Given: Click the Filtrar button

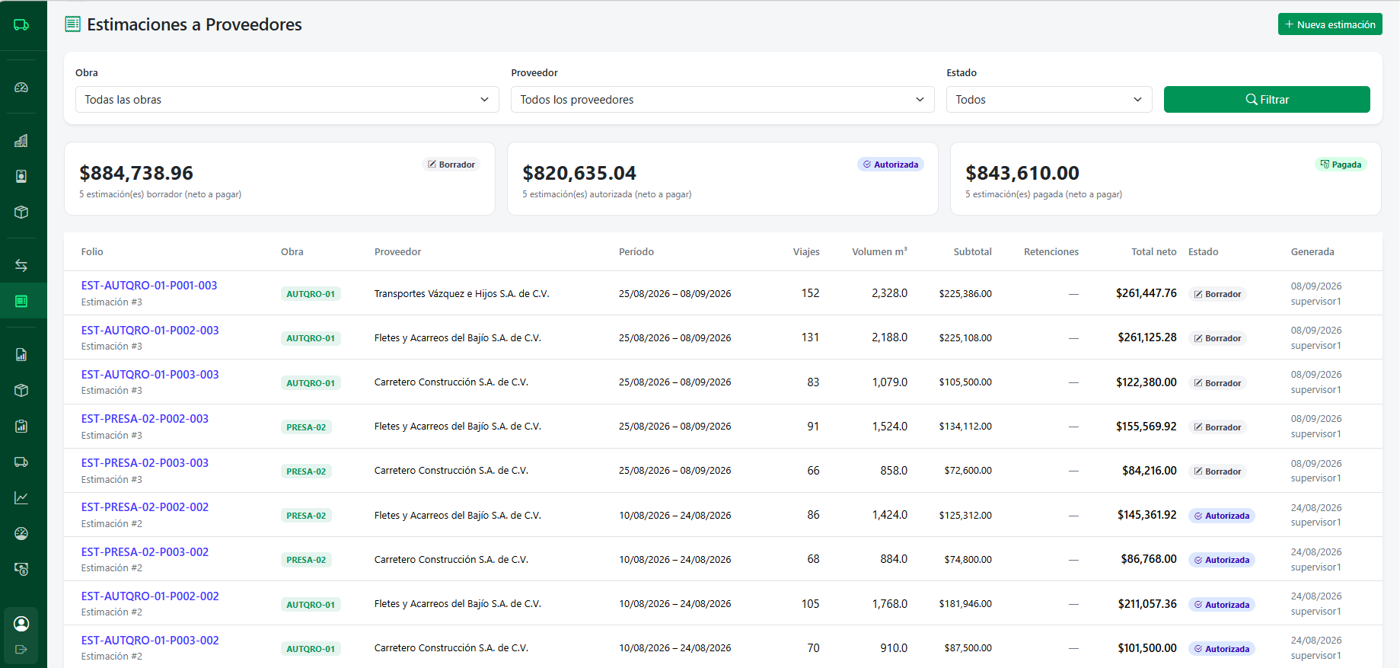Looking at the screenshot, I should 1267,100.
